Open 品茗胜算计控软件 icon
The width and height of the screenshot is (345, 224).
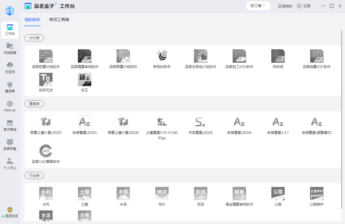pos(46,56)
